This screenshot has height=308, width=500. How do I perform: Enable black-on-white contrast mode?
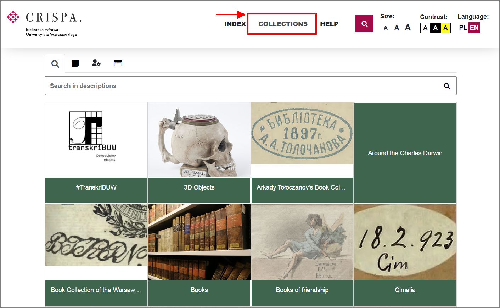[425, 28]
